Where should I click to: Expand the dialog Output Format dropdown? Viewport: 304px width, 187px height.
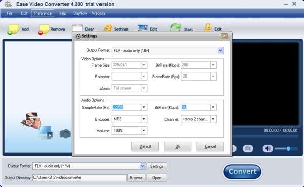[x=220, y=51]
